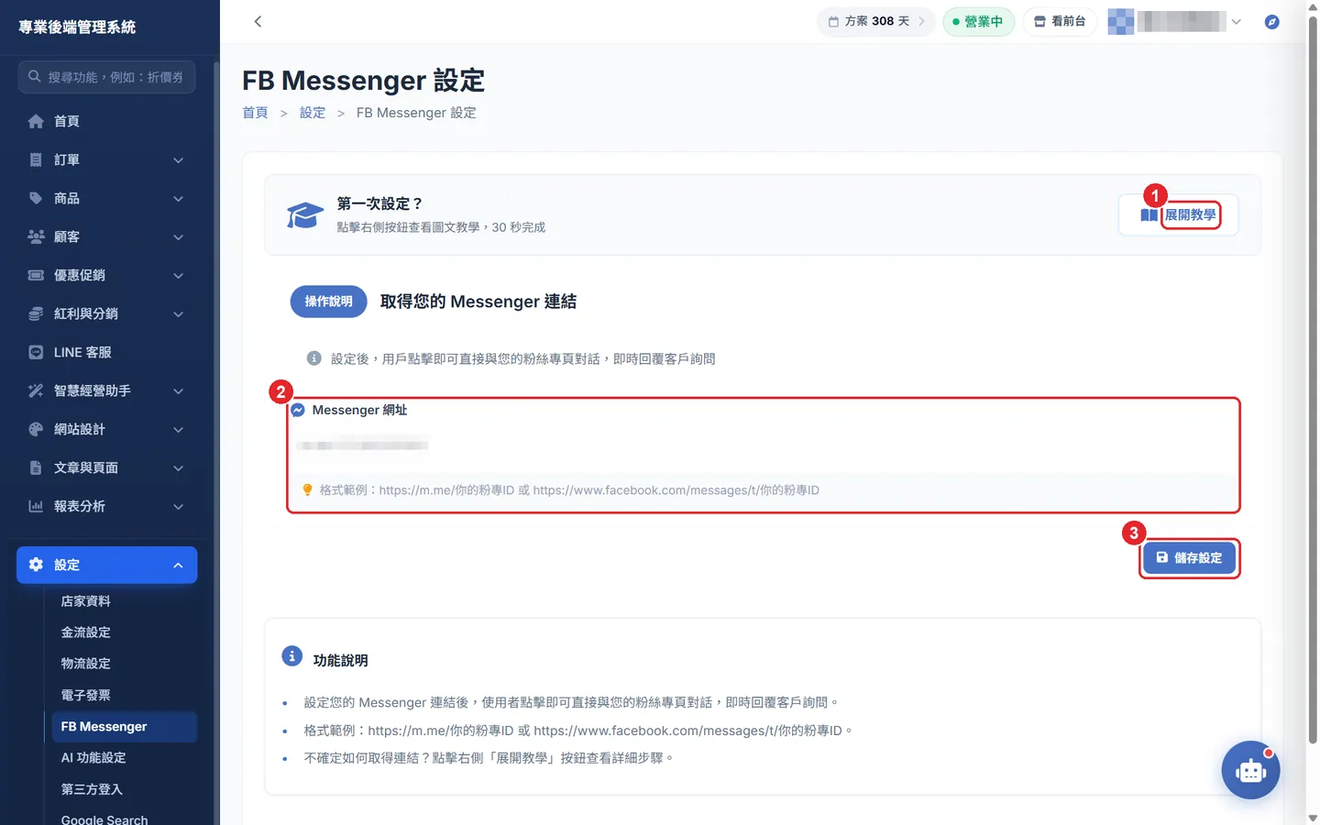Click the 看前台 storefront button

1060,22
